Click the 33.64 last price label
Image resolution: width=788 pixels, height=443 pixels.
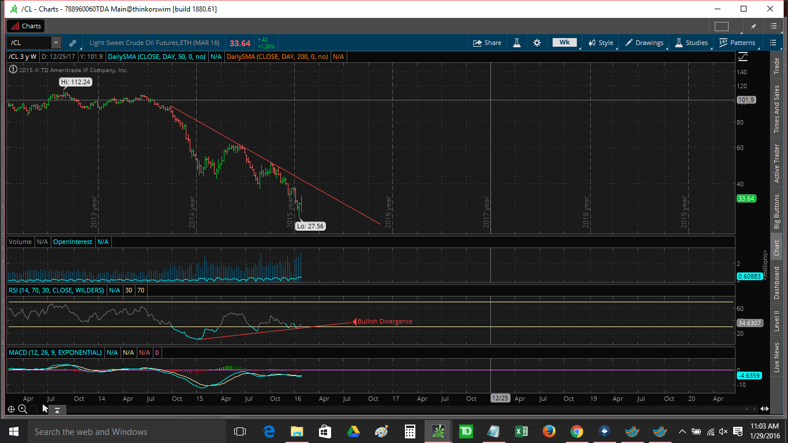point(746,198)
